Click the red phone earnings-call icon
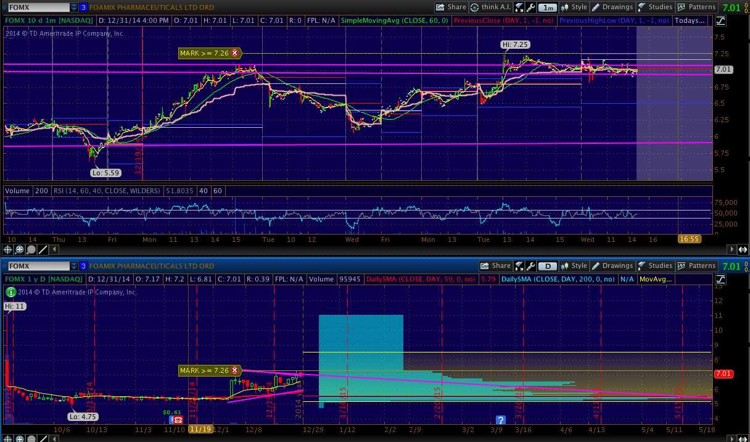 click(178, 420)
